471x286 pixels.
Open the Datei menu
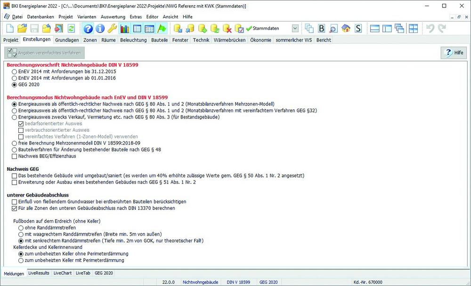pyautogui.click(x=17, y=17)
